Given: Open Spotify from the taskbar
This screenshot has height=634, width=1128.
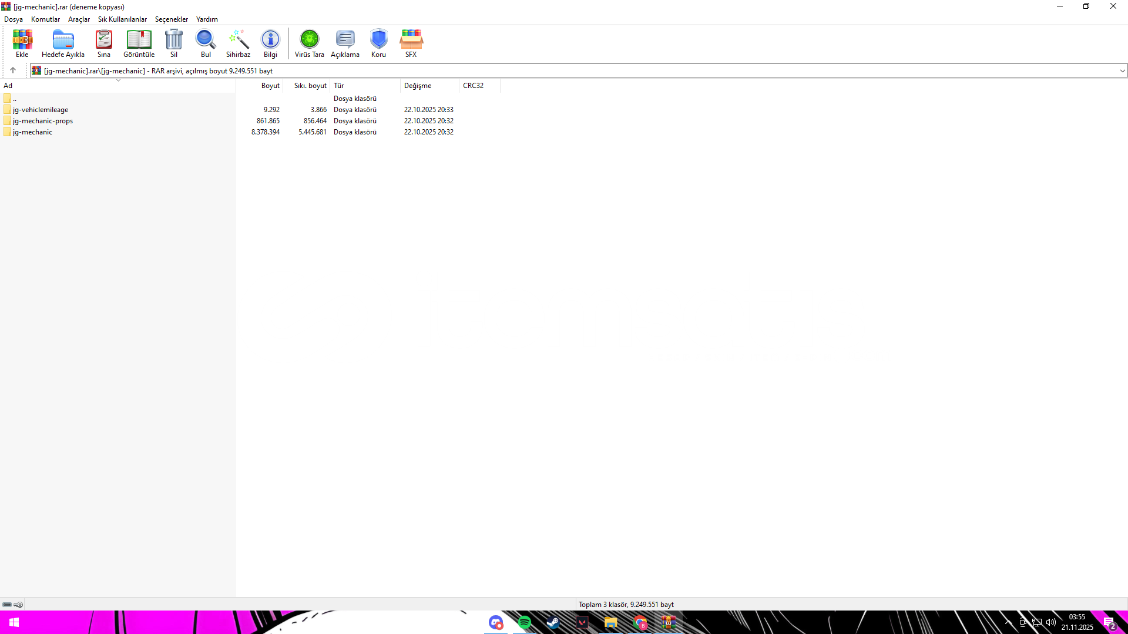Looking at the screenshot, I should [525, 622].
